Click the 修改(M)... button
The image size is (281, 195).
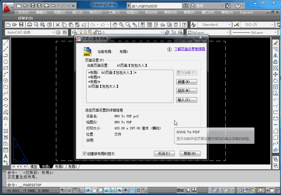[187, 91]
